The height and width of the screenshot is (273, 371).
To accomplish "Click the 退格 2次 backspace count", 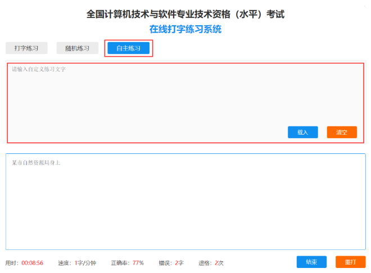I will pos(211,263).
